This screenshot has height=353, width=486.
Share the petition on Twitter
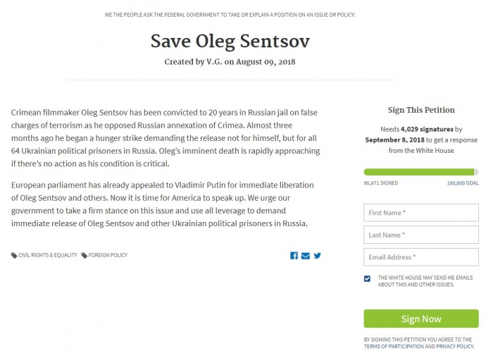coord(317,255)
